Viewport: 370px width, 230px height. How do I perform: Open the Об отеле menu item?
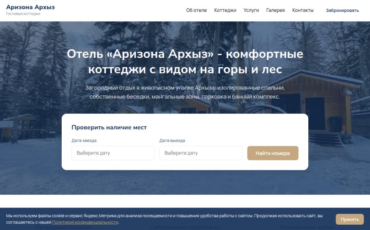click(197, 10)
